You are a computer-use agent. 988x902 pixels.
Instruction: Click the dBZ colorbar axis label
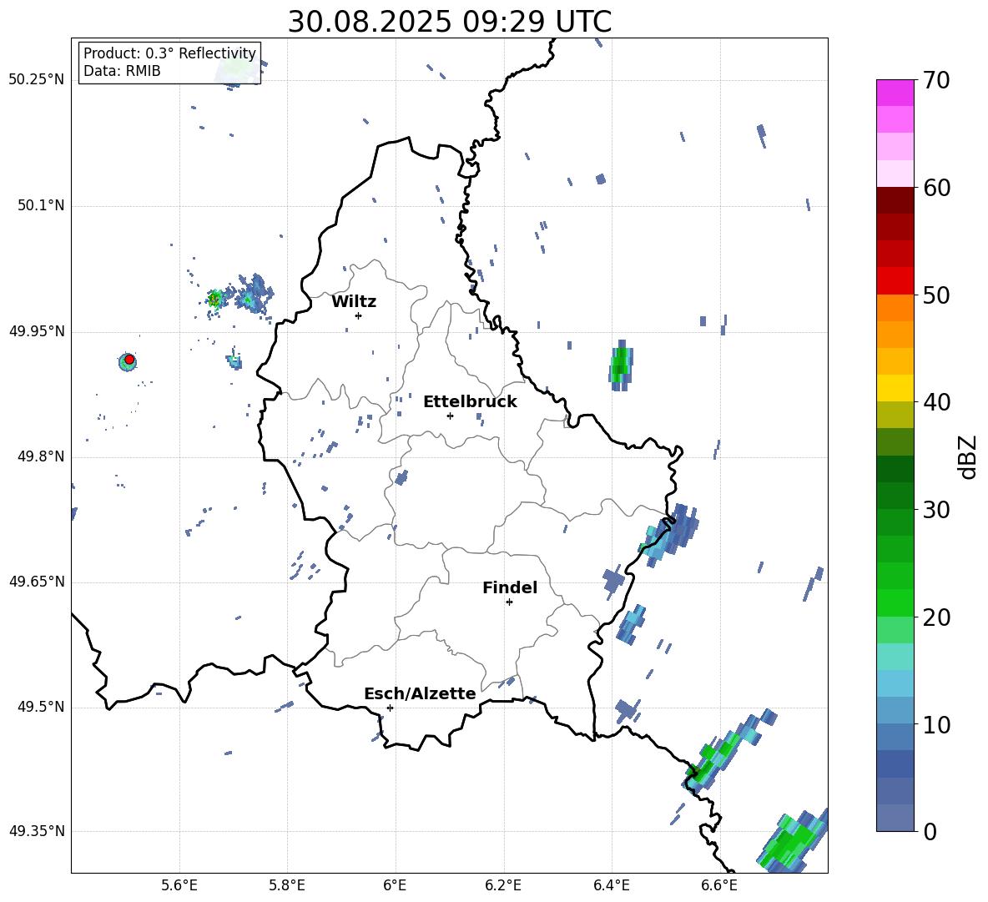click(x=969, y=456)
